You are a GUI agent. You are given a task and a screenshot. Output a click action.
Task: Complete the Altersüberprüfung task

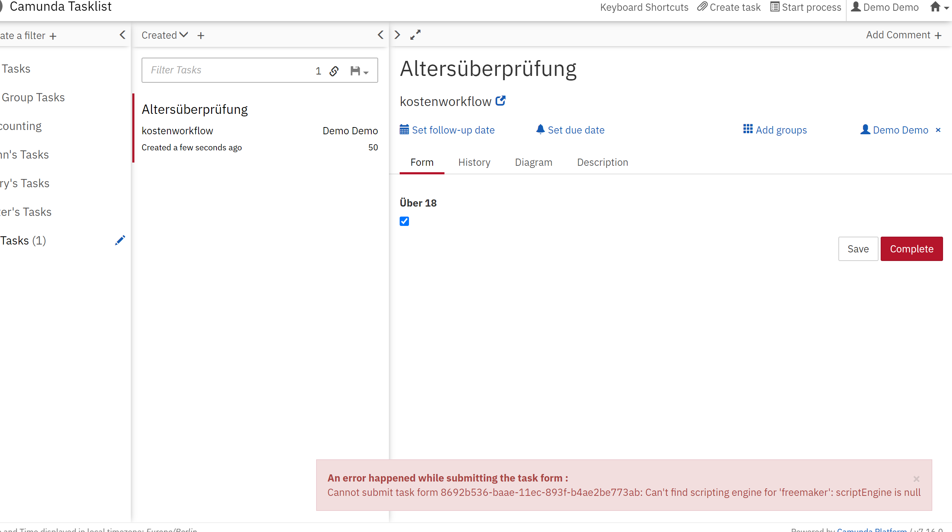912,249
